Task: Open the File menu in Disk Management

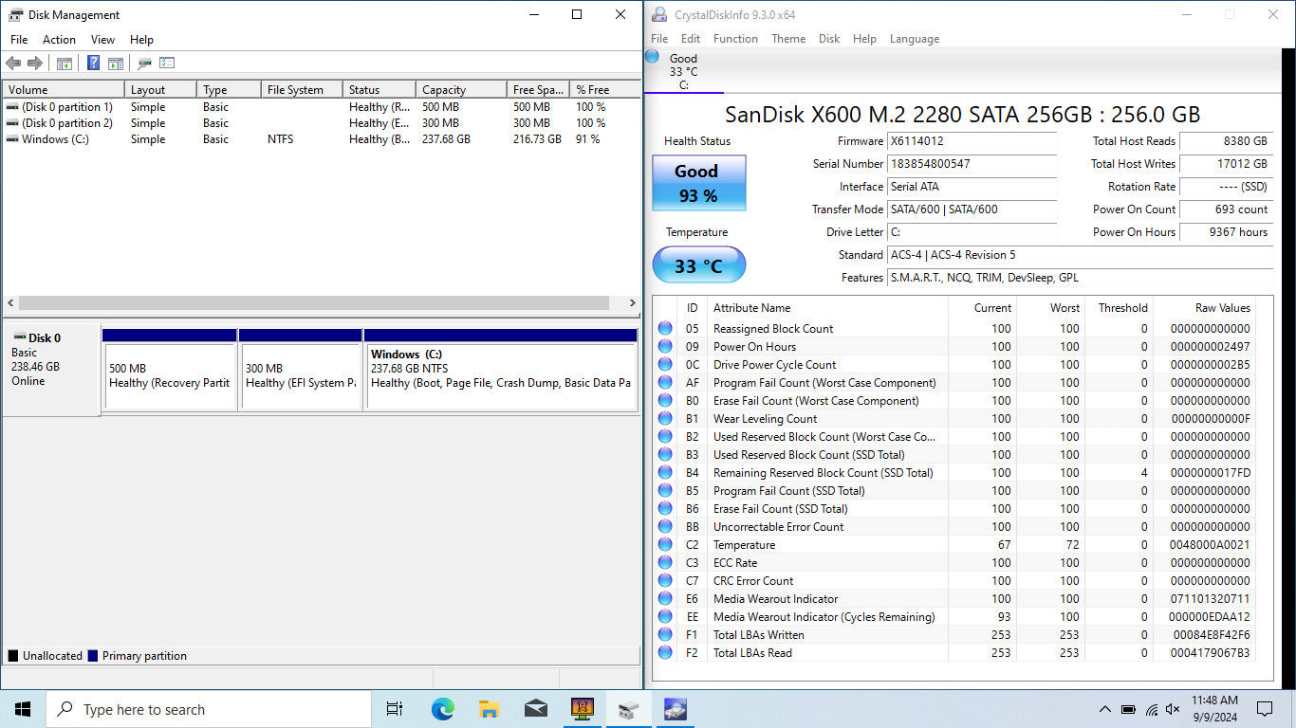Action: tap(19, 40)
